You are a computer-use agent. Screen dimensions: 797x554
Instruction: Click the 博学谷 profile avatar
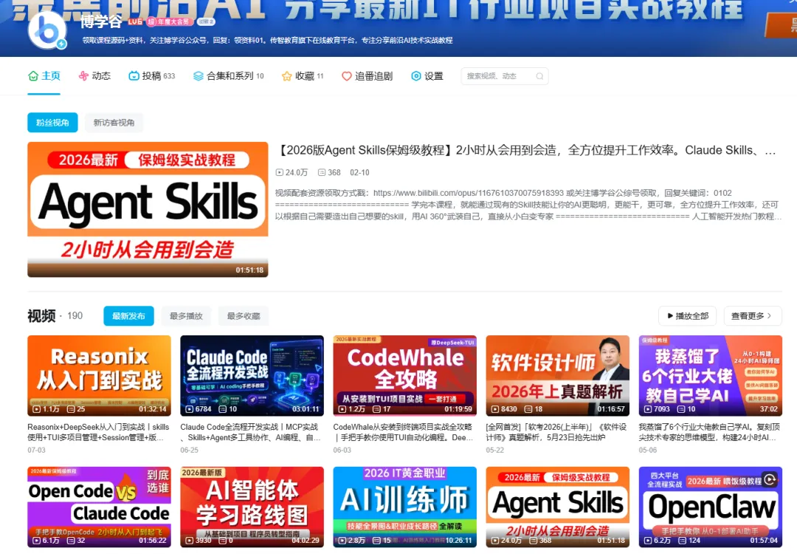[x=46, y=30]
